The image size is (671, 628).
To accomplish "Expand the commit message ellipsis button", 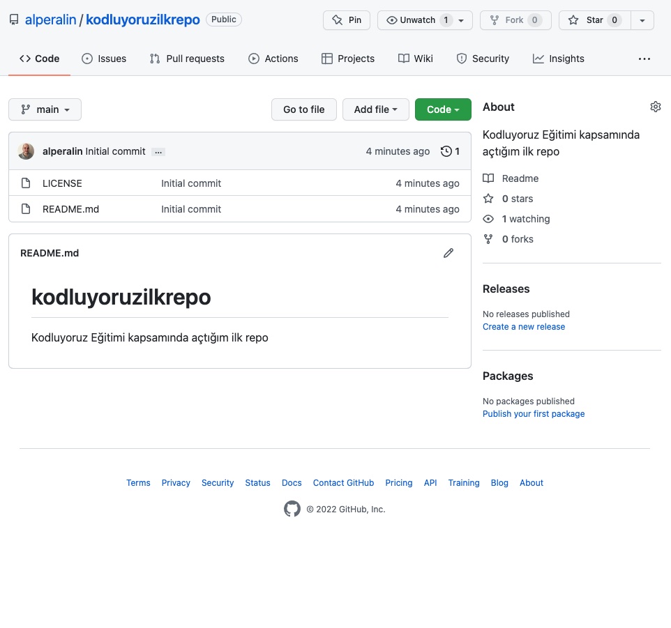I will (158, 152).
